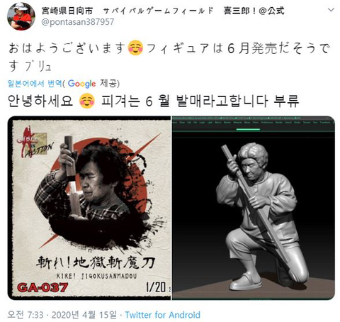Visit the @pontasan387957 handle
Screen dimensions: 340x322
78,22
